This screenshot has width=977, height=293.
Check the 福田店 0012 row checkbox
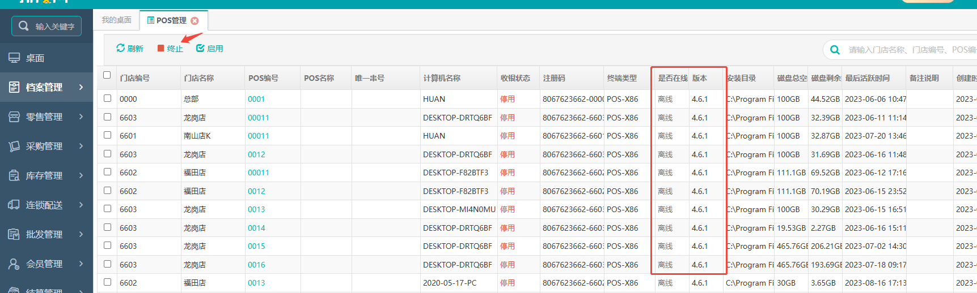pyautogui.click(x=107, y=190)
